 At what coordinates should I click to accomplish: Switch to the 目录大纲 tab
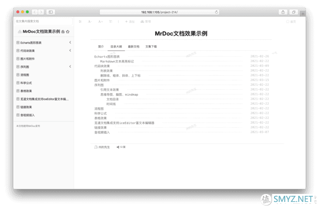[116, 46]
